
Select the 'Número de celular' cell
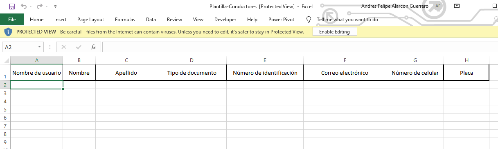(x=415, y=73)
